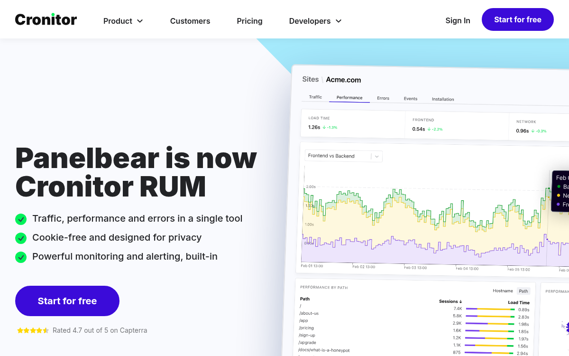Switch to the Installation tab
This screenshot has height=356, width=569.
click(x=443, y=99)
